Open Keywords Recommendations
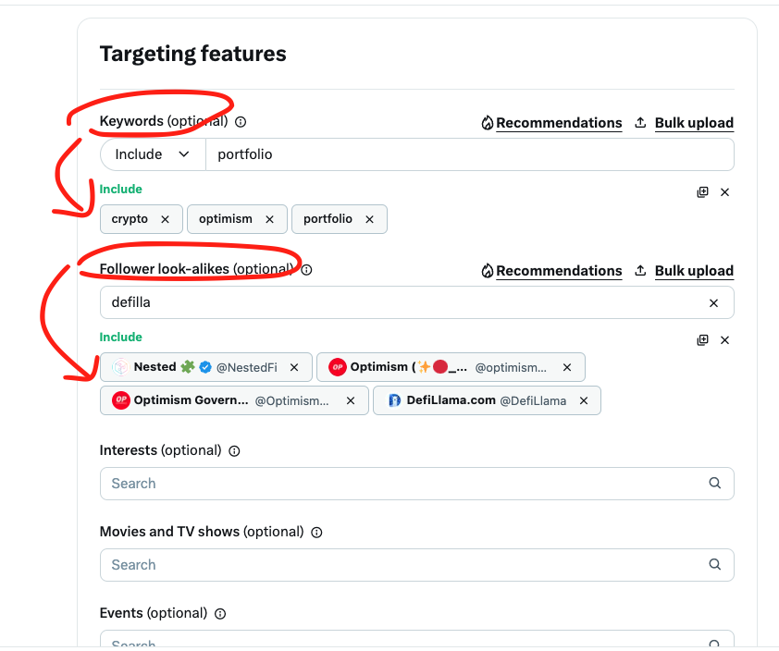The image size is (779, 651). click(559, 122)
